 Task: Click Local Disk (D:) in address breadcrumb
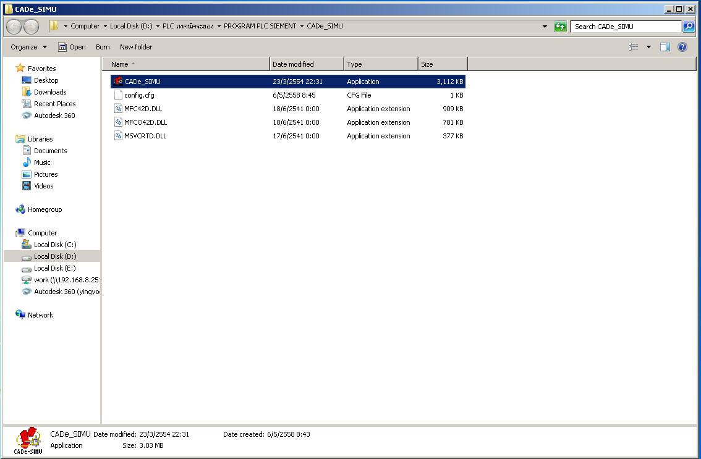[x=131, y=26]
